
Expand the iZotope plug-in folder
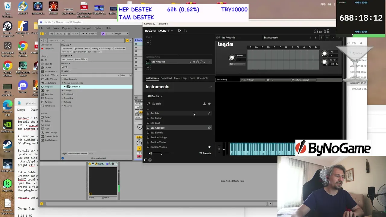coord(62,90)
